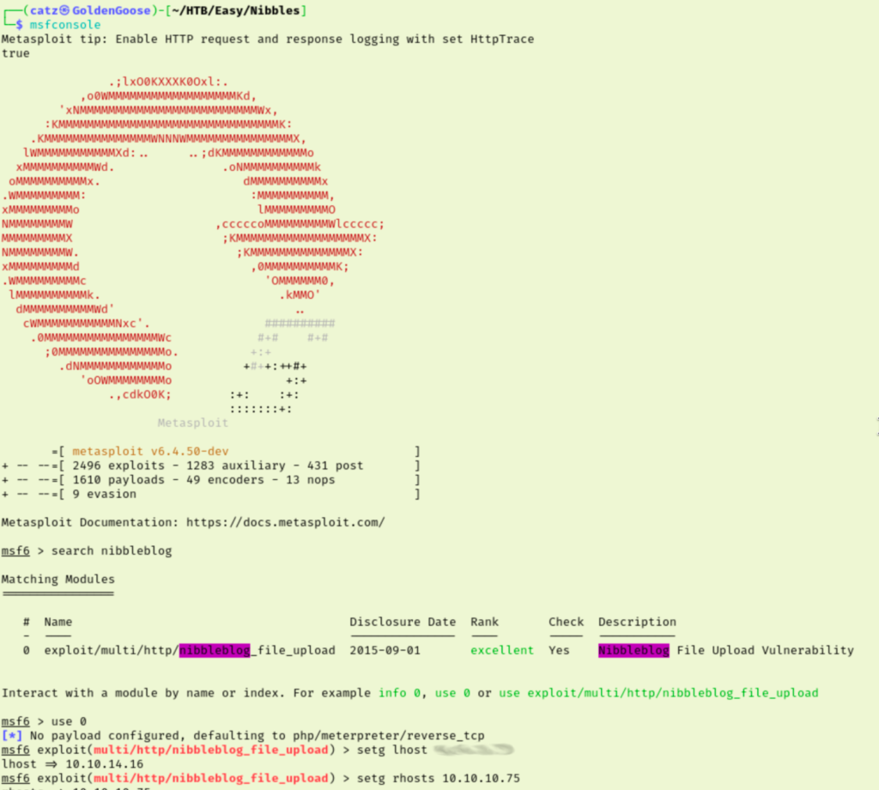This screenshot has height=790, width=879.
Task: Click green 'info 0' example text
Action: point(399,693)
